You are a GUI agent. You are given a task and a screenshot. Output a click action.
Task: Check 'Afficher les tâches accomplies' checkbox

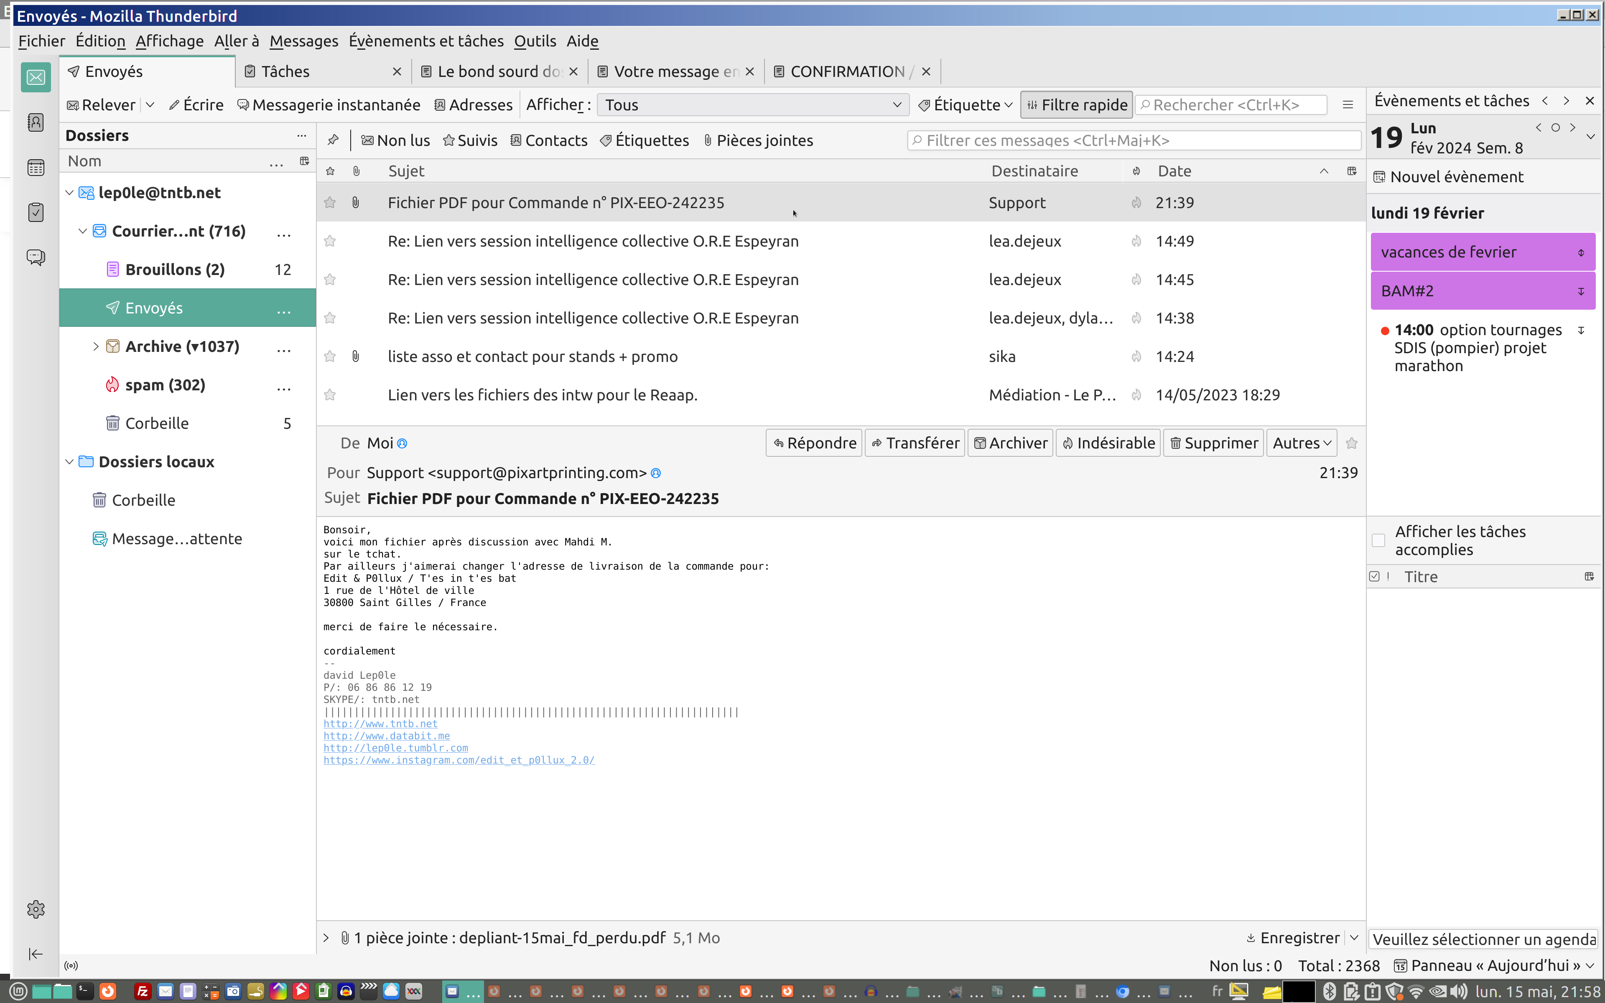tap(1379, 541)
